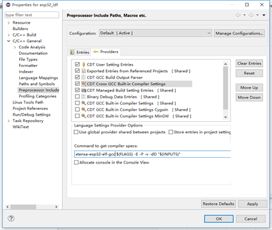Click the type filter text field
The height and width of the screenshot is (230, 272).
[x=32, y=15]
